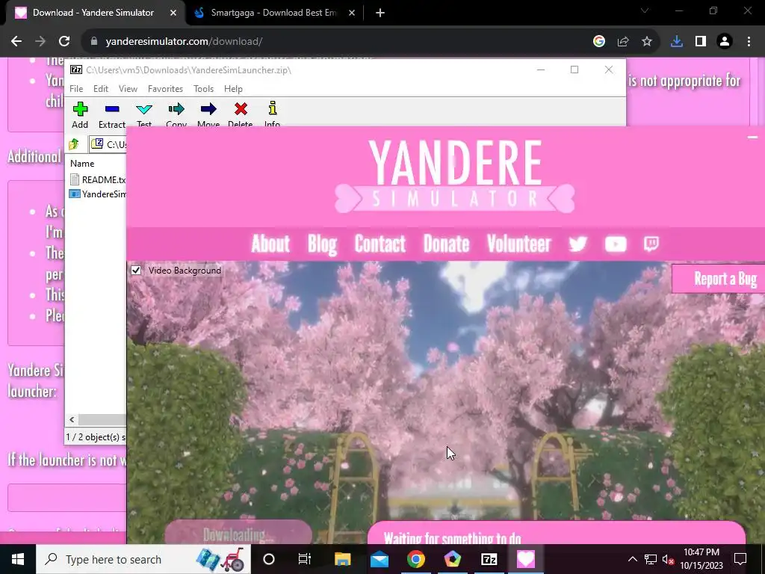Open the Chrome side panel icon

pos(701,42)
